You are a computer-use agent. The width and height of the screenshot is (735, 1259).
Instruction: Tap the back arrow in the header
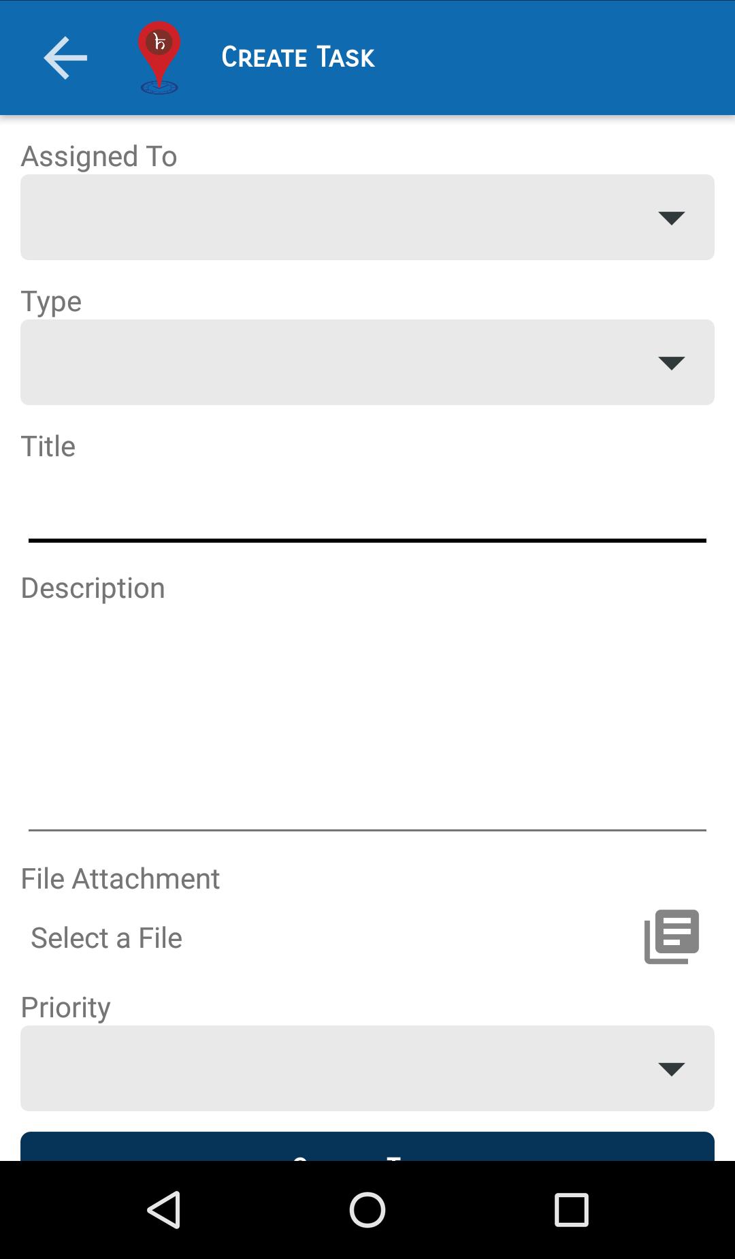click(x=65, y=58)
